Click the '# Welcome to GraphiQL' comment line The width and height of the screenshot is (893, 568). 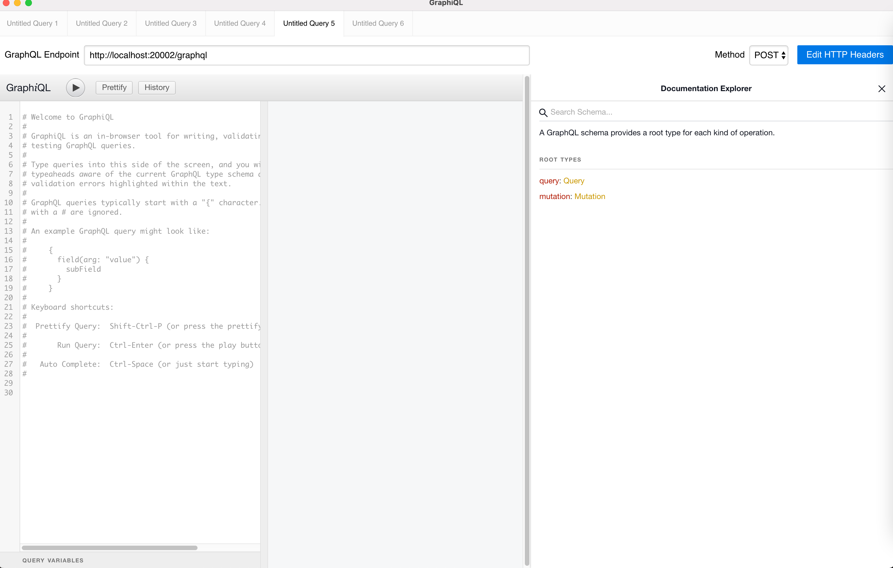(x=68, y=117)
